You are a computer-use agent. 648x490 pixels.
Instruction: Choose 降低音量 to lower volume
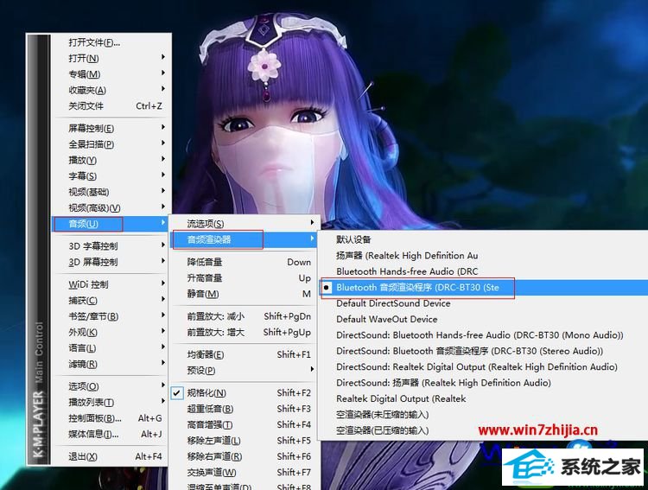click(244, 262)
